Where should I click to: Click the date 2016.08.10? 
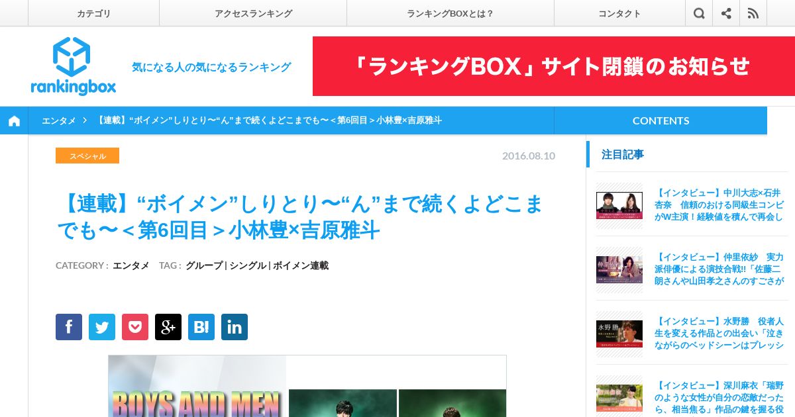point(529,156)
